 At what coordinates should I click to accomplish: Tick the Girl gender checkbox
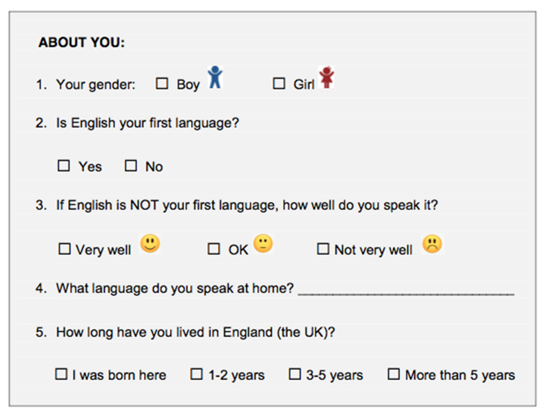click(279, 83)
